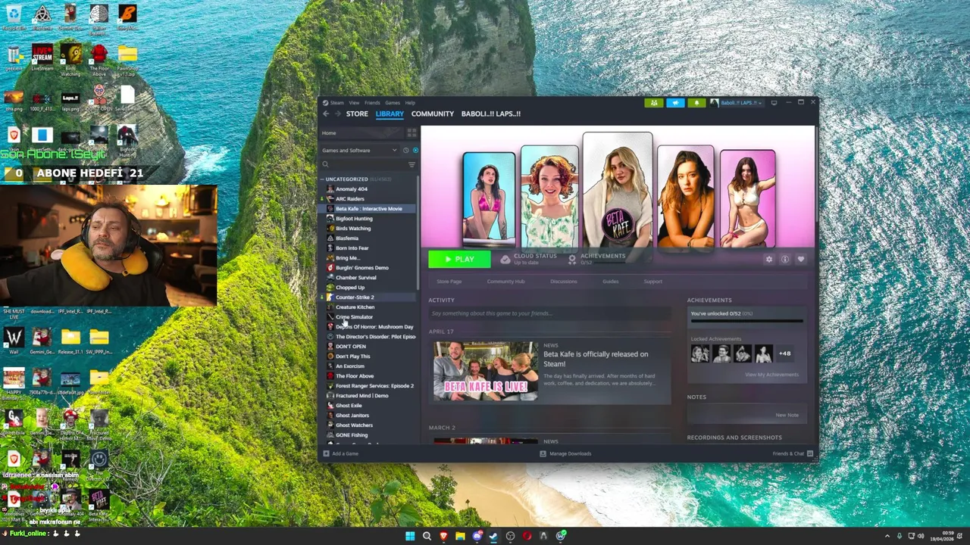This screenshot has height=545, width=970.
Task: Show hidden icons chevron in system tray
Action: 887,536
